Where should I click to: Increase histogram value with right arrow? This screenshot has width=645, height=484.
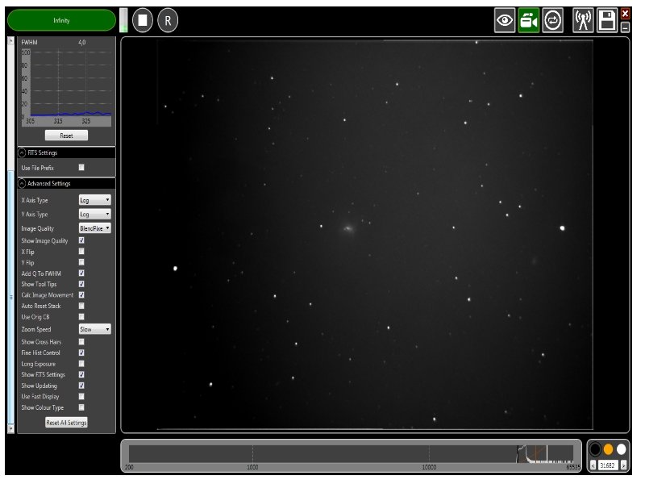coord(623,465)
